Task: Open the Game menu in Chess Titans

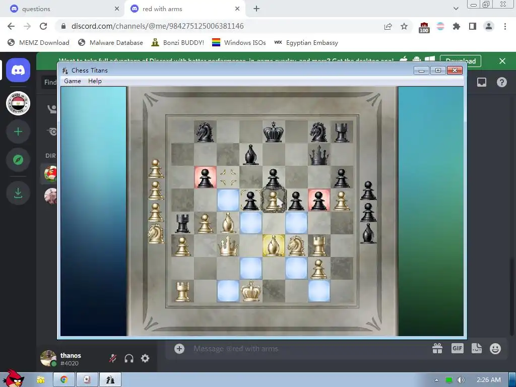Action: 73,81
